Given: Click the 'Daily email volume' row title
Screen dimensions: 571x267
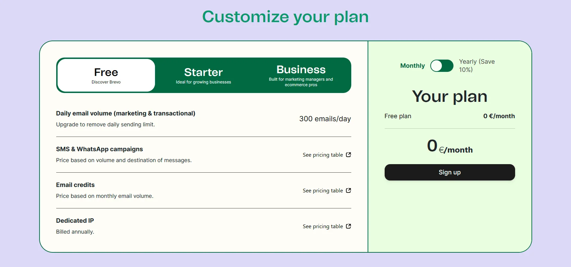Looking at the screenshot, I should [x=126, y=113].
